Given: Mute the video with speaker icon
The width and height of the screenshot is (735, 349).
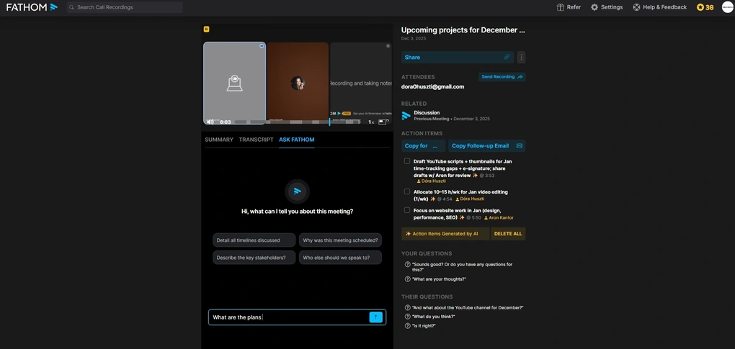Looking at the screenshot, I should point(210,122).
